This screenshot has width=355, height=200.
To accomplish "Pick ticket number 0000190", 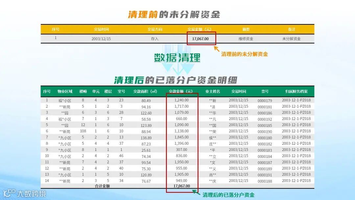I will (x=265, y=132).
